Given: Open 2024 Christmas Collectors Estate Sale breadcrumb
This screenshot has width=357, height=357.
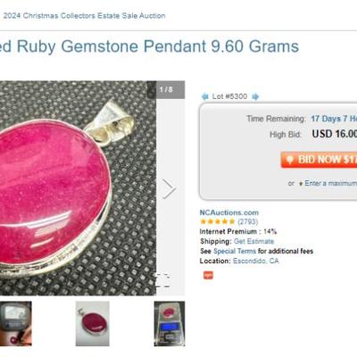Looking at the screenshot, I should 84,15.
